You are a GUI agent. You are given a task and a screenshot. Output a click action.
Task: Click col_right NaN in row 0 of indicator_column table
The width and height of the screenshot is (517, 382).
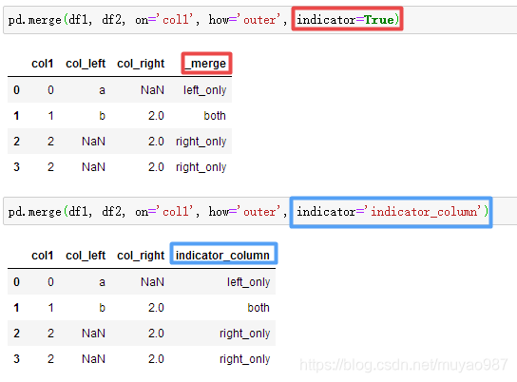[152, 282]
